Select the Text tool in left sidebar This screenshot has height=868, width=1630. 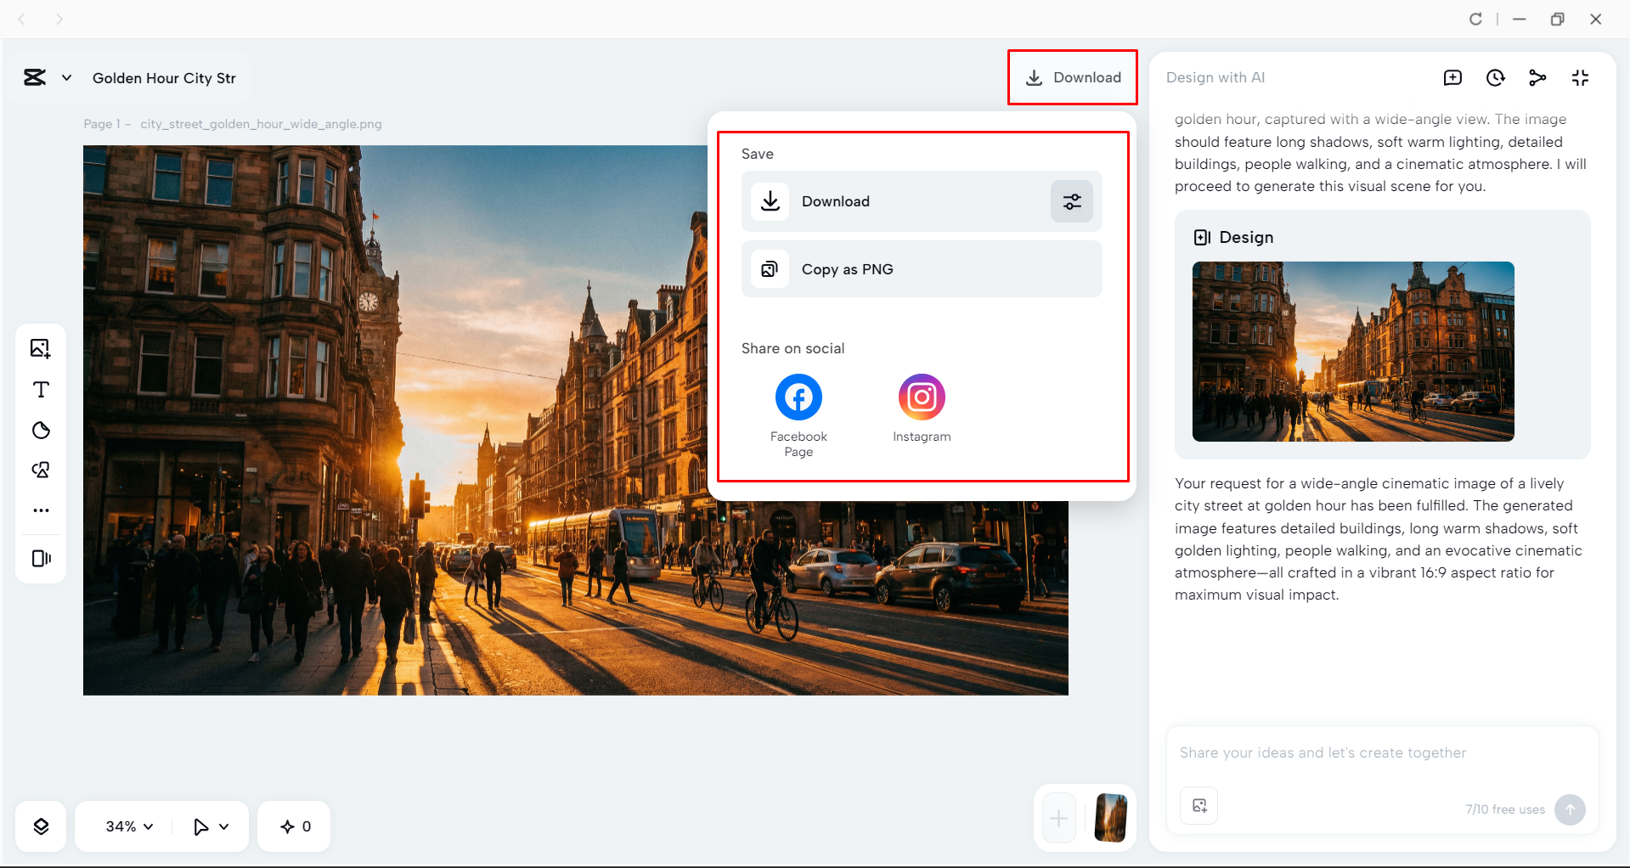coord(41,390)
